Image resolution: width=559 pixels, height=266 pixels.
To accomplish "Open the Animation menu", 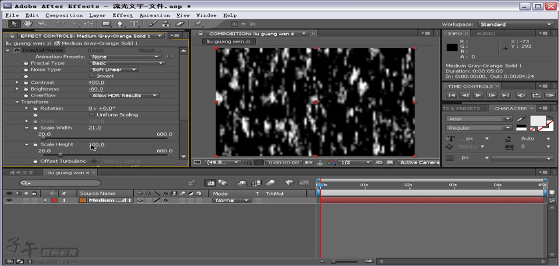I will 154,15.
